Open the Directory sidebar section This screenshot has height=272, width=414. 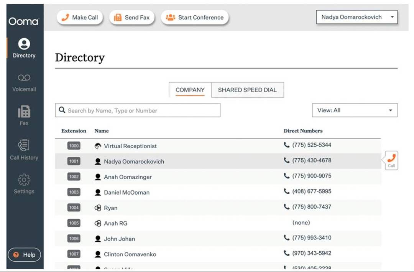click(24, 48)
